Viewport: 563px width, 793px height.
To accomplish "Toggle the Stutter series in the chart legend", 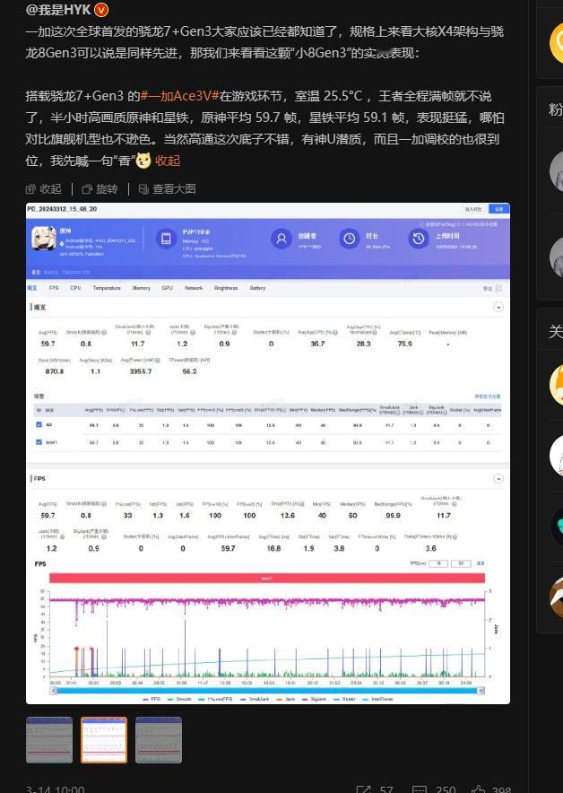I will click(344, 699).
